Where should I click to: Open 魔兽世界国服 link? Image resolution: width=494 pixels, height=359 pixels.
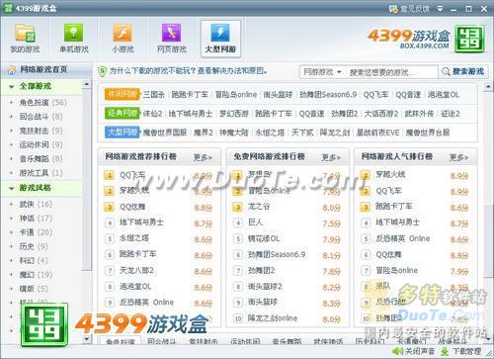[165, 133]
